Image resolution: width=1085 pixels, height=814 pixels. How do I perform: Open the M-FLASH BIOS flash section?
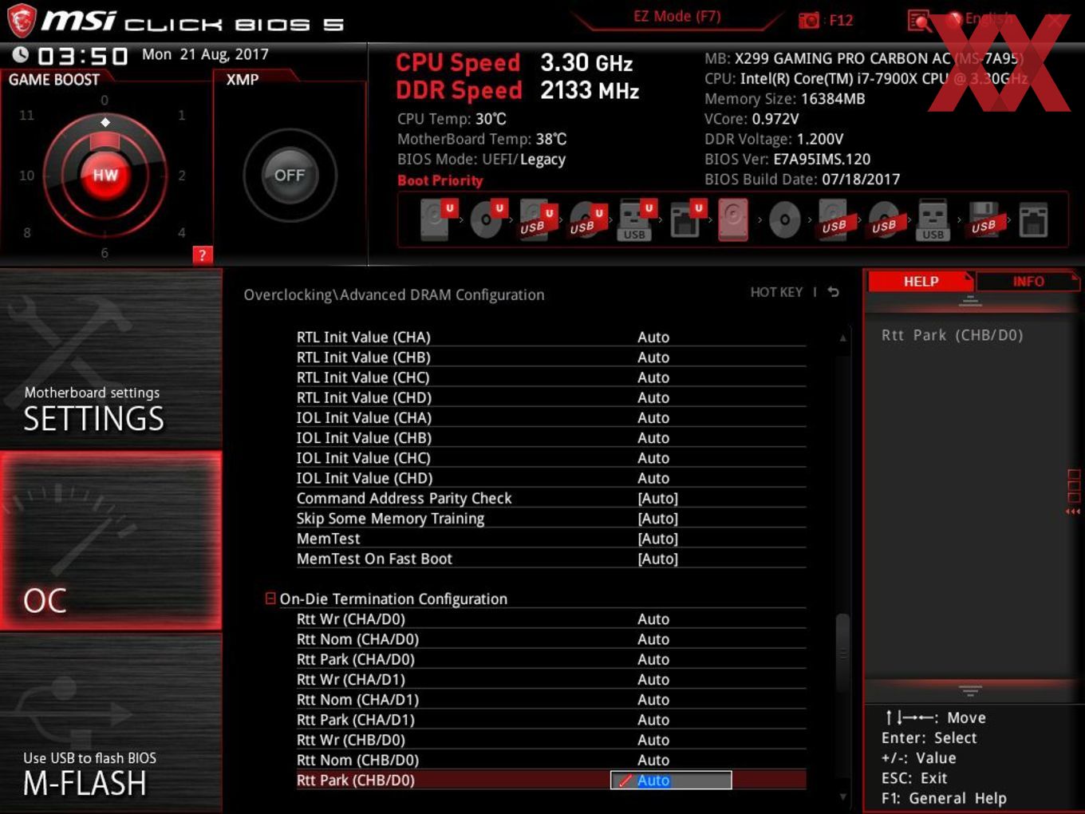point(111,722)
